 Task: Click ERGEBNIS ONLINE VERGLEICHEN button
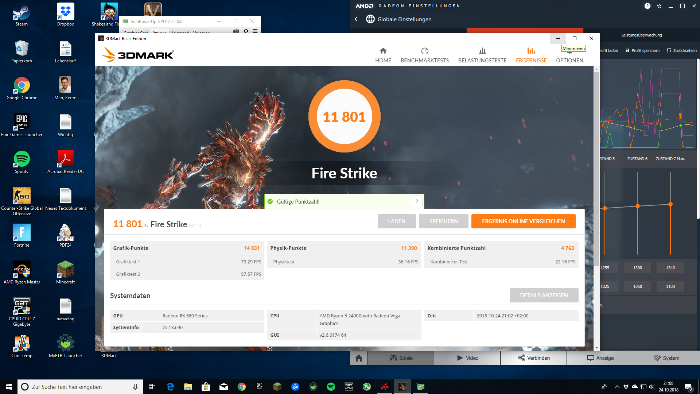[523, 221]
